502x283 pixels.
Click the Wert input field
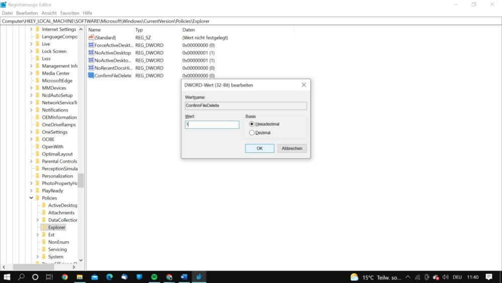[212, 124]
